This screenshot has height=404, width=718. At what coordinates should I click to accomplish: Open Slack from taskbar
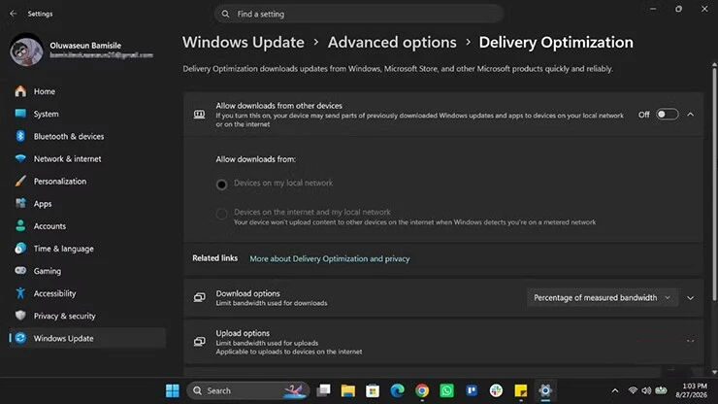(496, 390)
